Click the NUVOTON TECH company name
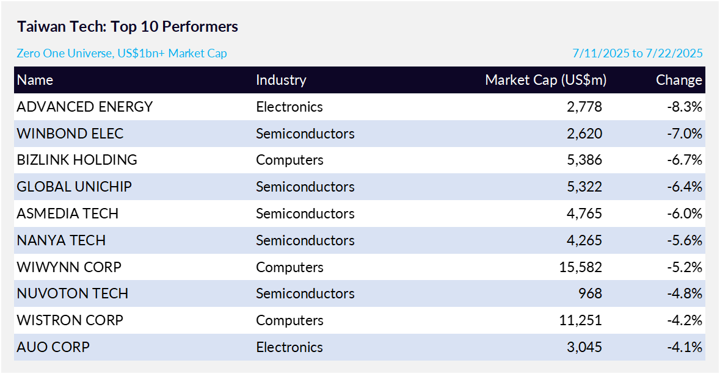The width and height of the screenshot is (720, 374). 73,293
